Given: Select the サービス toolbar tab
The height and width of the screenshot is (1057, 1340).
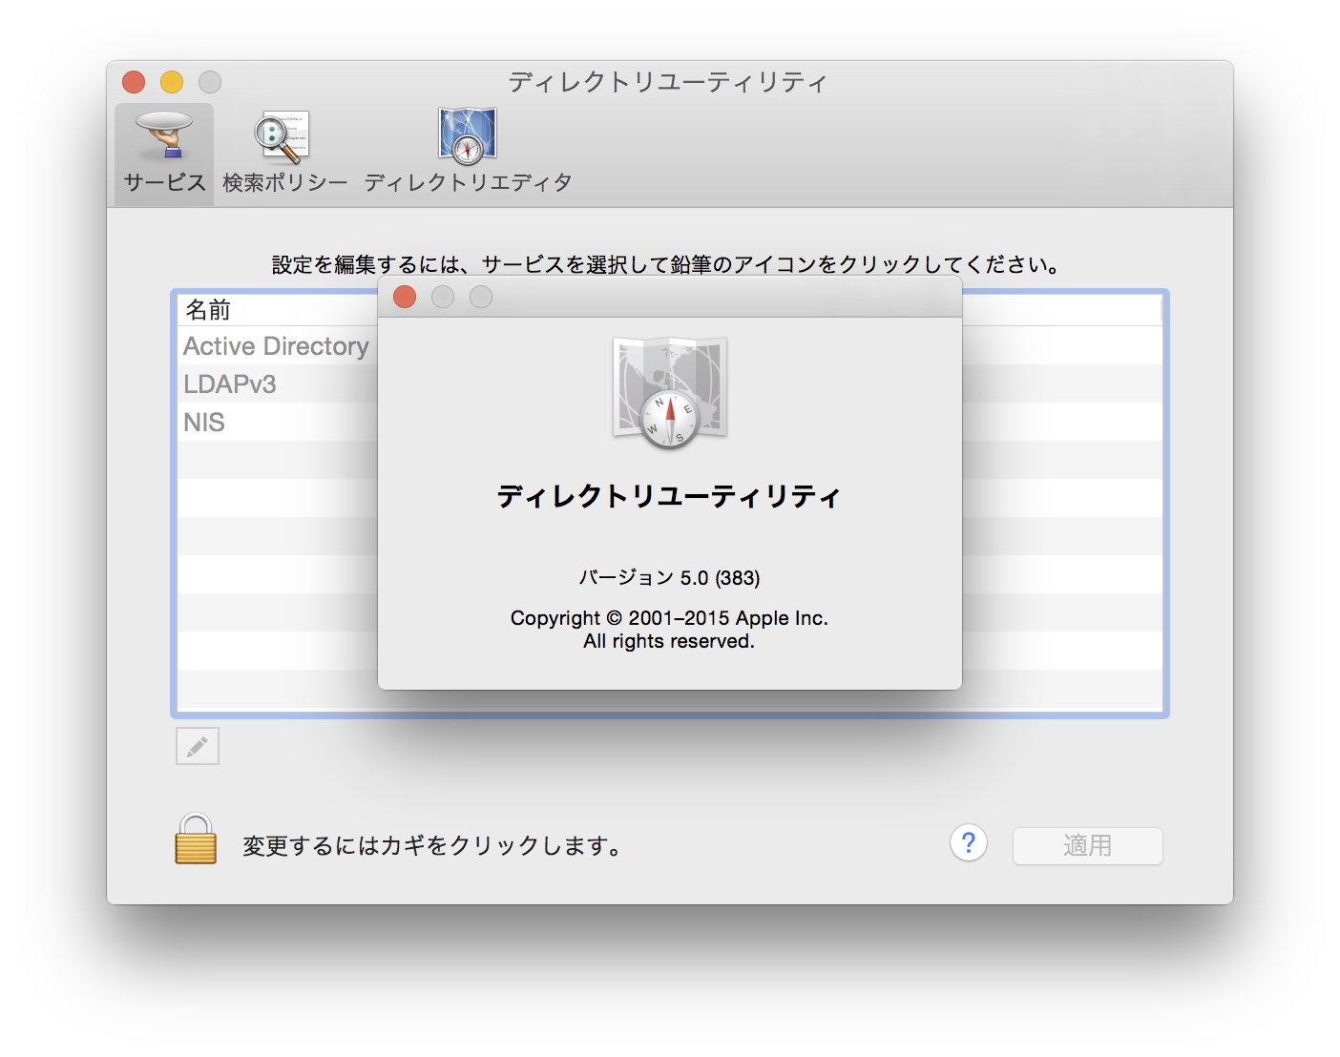Looking at the screenshot, I should click(x=164, y=154).
